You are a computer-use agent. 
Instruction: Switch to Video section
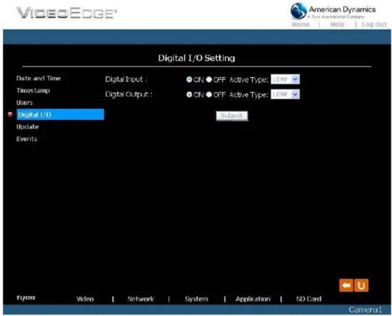coord(85,299)
